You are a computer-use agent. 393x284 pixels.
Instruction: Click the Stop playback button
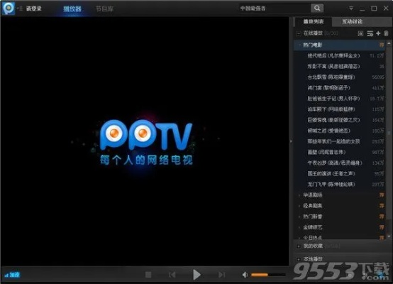pos(148,275)
